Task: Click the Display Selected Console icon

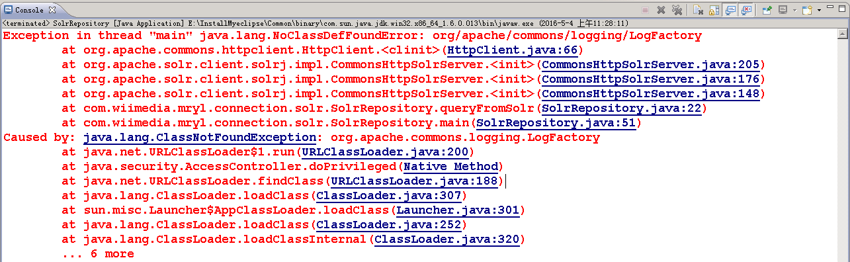Action: [783, 11]
